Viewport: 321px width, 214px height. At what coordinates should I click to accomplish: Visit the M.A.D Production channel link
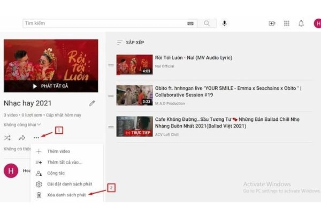pyautogui.click(x=170, y=104)
